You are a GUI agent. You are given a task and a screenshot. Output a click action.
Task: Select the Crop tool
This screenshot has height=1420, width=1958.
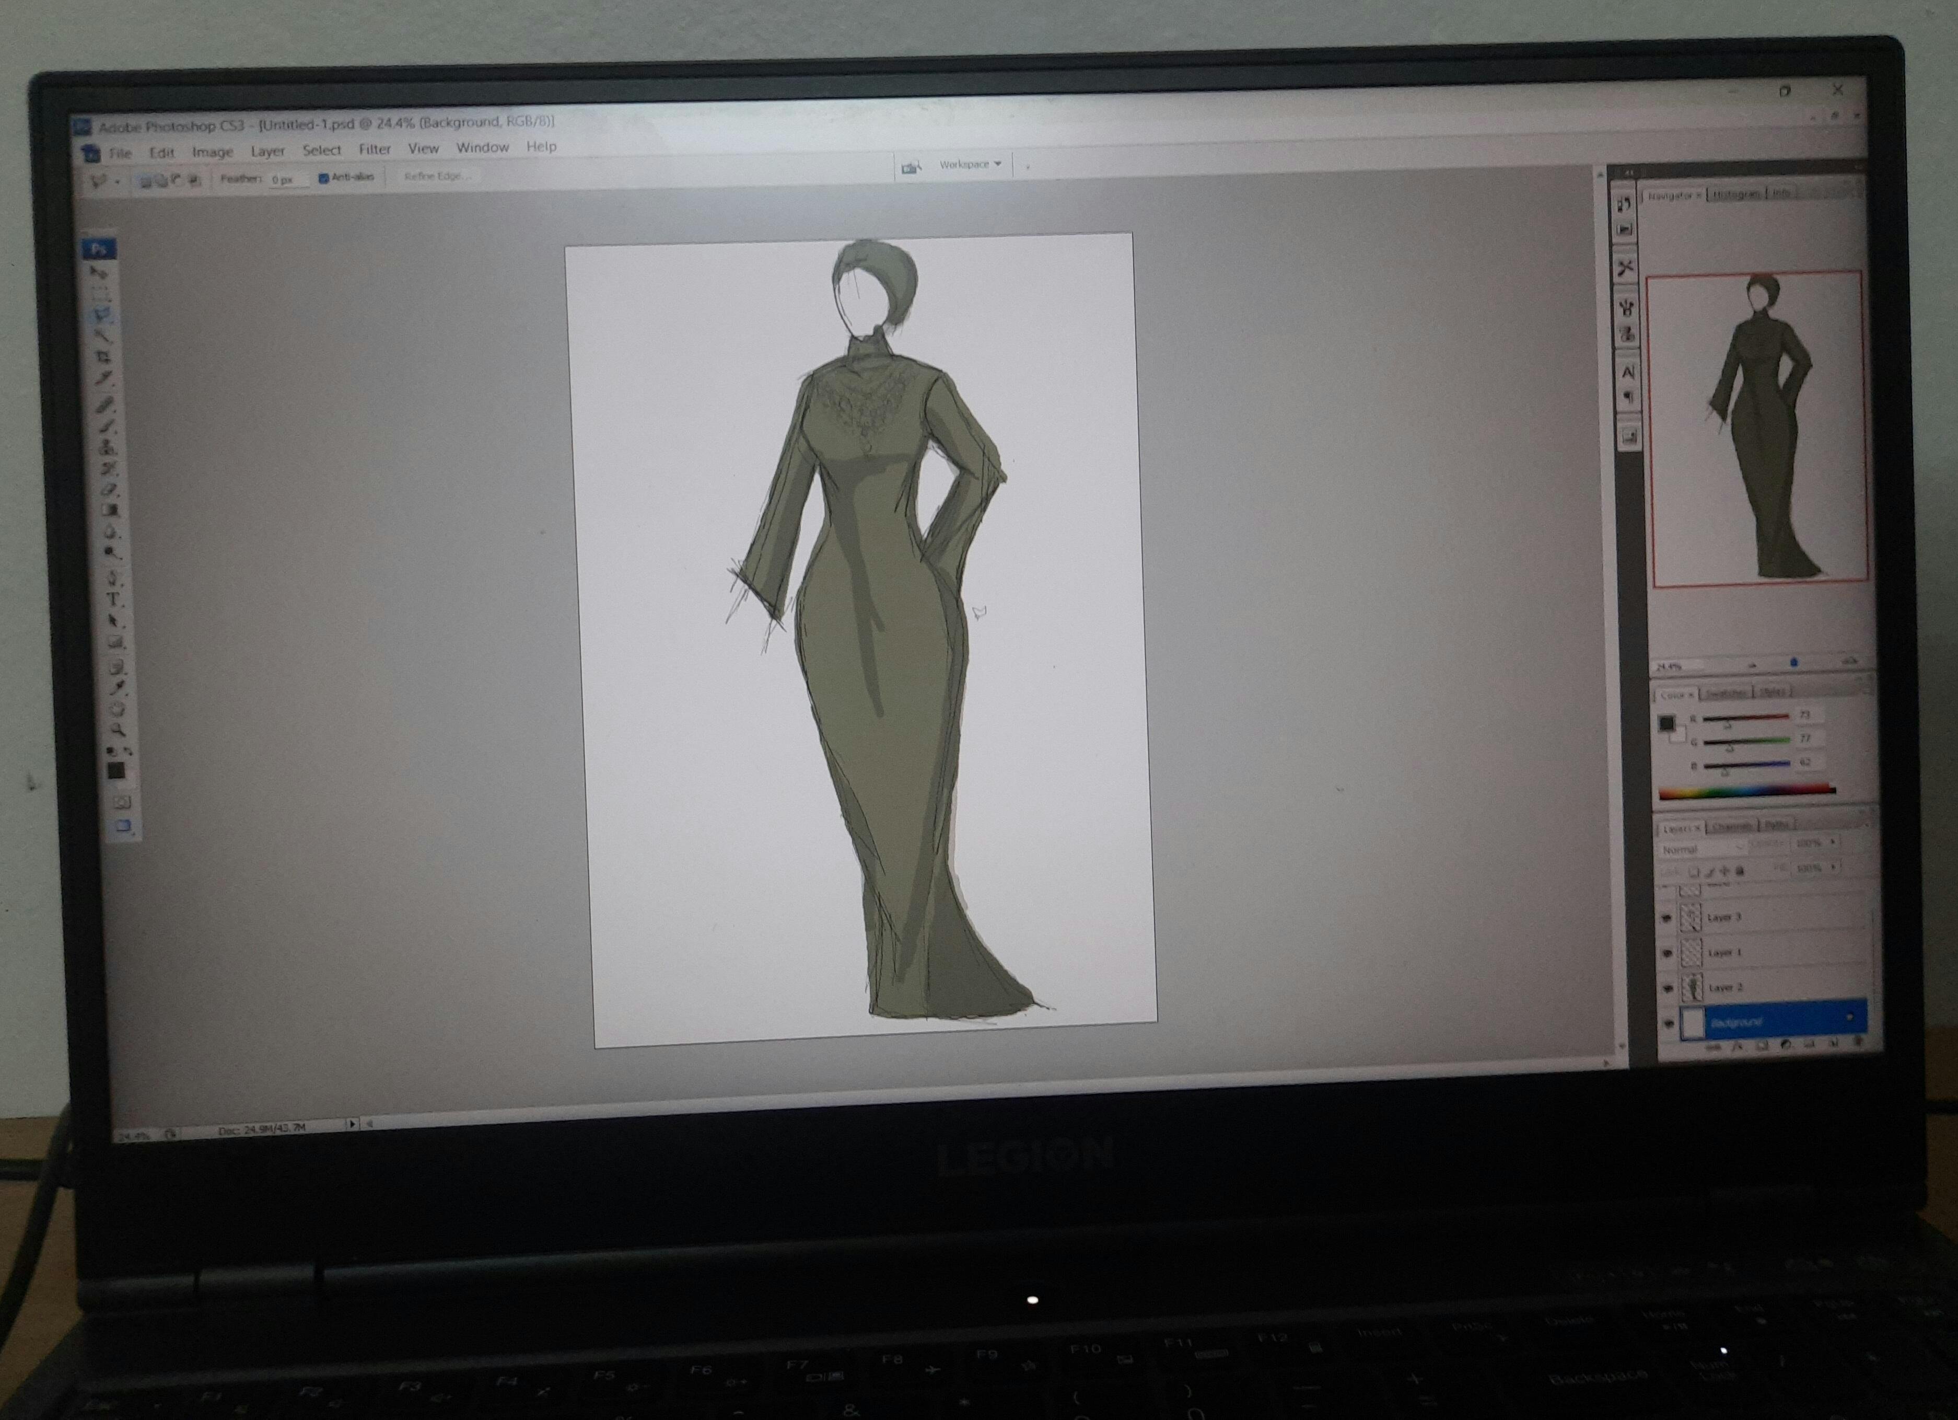point(103,357)
